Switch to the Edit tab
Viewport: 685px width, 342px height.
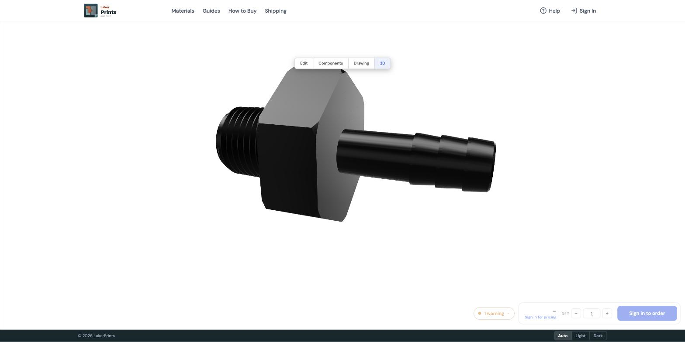point(304,63)
